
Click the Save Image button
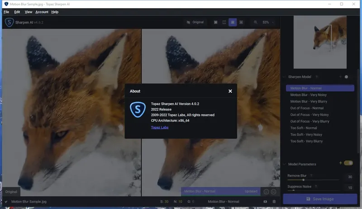tap(320, 199)
